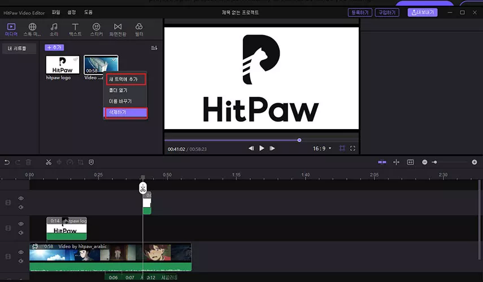
Task: Click the redo arrow in timeline toolbar
Action: [x=18, y=162]
